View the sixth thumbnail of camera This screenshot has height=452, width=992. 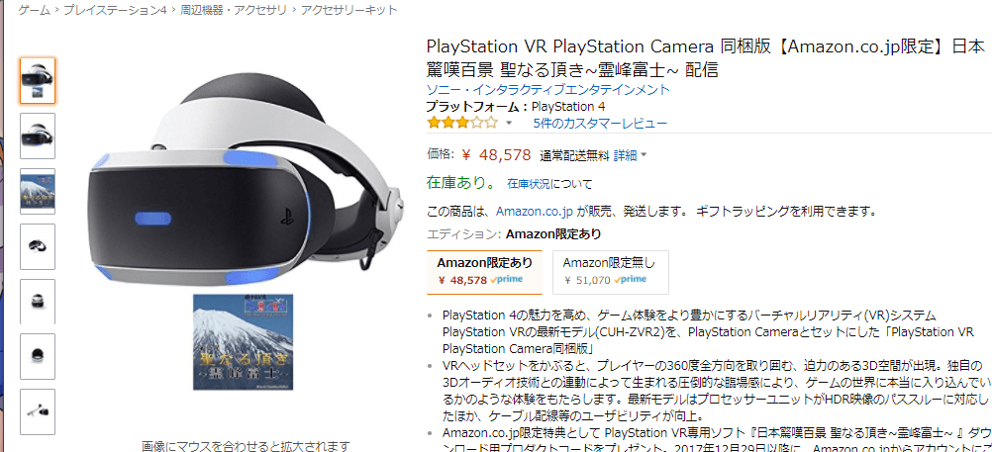[x=38, y=356]
